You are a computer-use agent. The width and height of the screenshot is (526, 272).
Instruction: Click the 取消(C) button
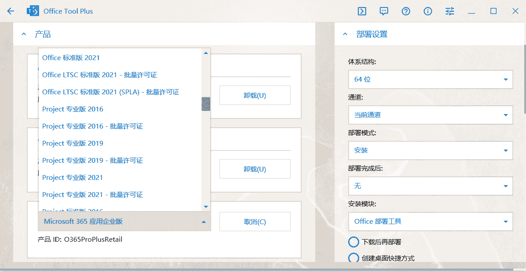[255, 222]
